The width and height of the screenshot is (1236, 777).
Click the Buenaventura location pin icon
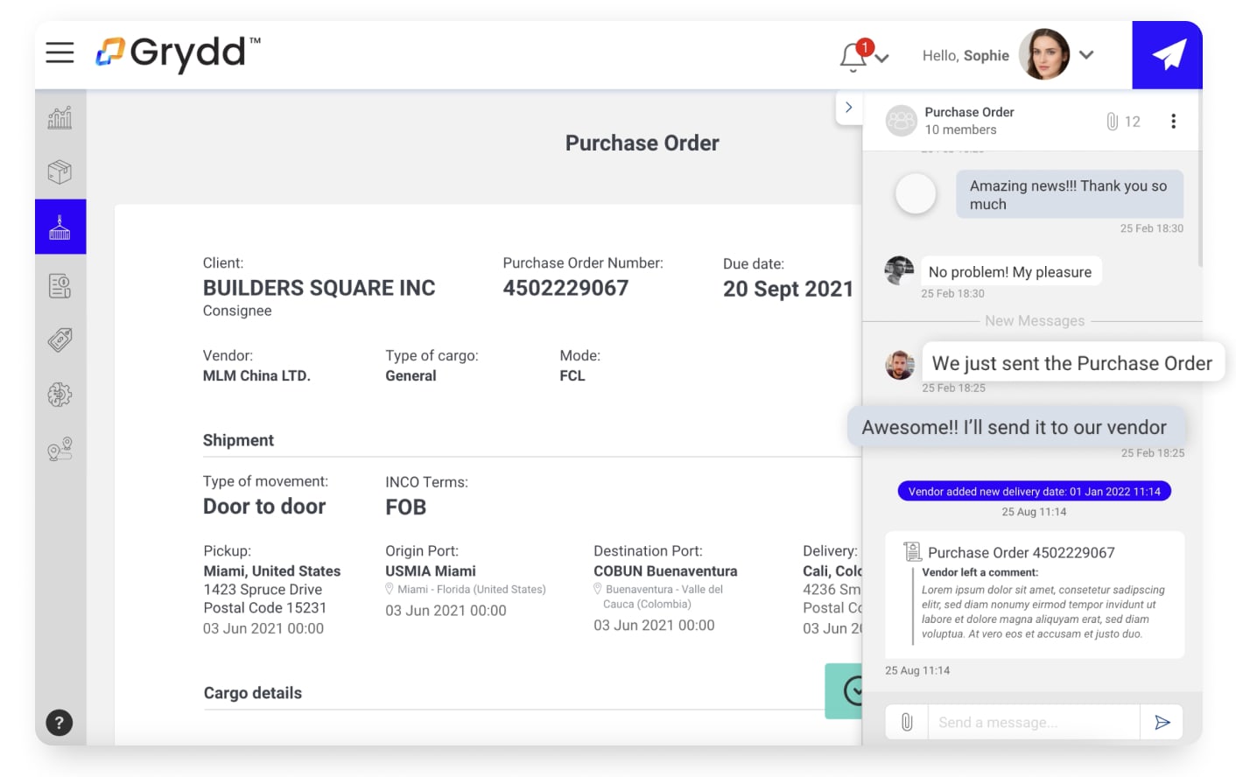coord(598,589)
